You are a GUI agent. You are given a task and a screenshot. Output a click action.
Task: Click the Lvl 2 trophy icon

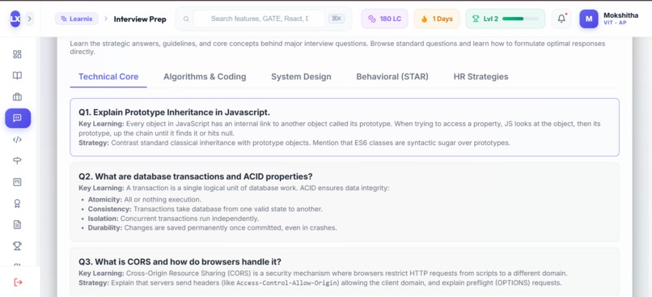pos(476,19)
